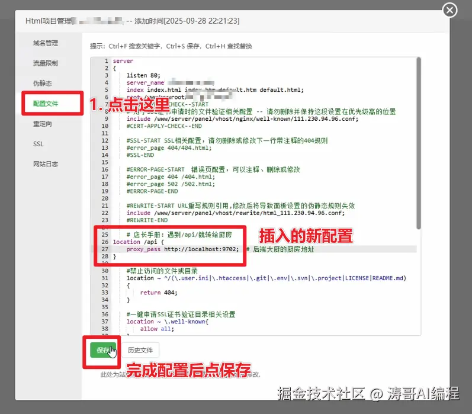This screenshot has width=472, height=414.
Task: Click the '#error_page 404/404.html;' line
Action: point(169,148)
